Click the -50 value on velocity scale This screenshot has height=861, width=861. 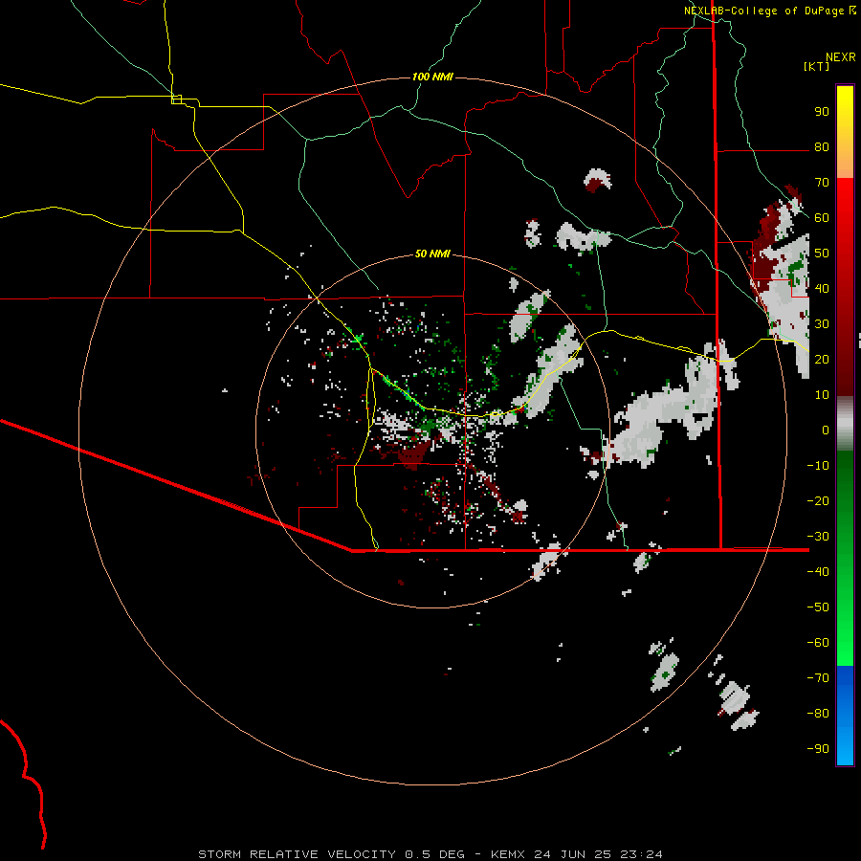[818, 607]
